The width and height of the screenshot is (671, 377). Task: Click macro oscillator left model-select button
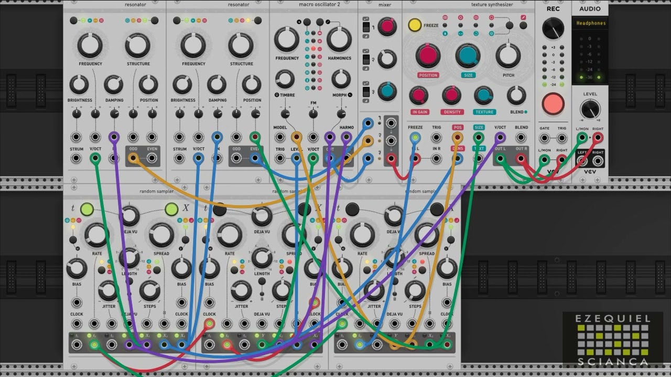coord(306,22)
